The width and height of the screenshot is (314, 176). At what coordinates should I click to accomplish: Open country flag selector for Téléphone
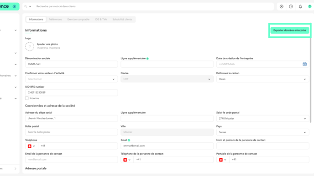[x=31, y=146]
